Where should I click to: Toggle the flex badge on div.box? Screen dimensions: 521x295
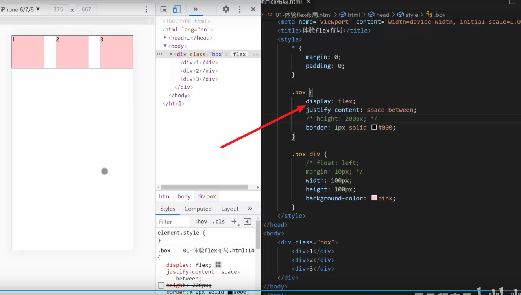pyautogui.click(x=239, y=54)
